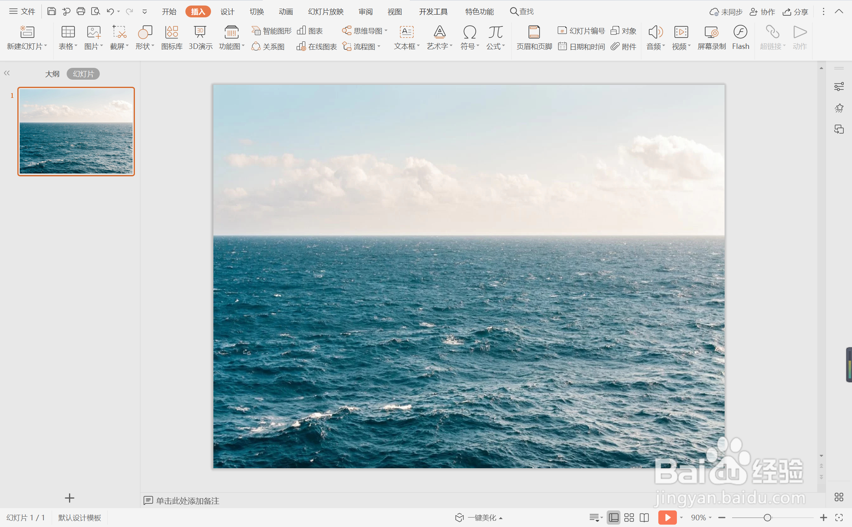Open the 设计 ribbon tab
The image size is (852, 527).
coord(227,11)
